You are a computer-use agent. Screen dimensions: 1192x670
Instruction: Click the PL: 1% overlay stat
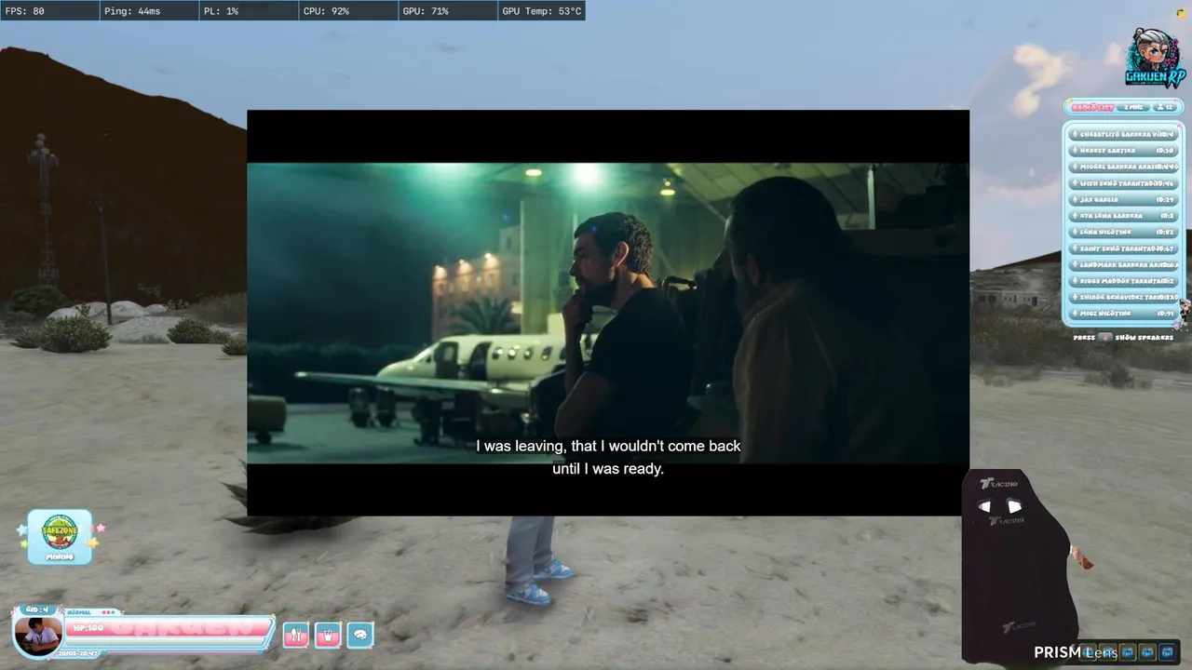249,11
